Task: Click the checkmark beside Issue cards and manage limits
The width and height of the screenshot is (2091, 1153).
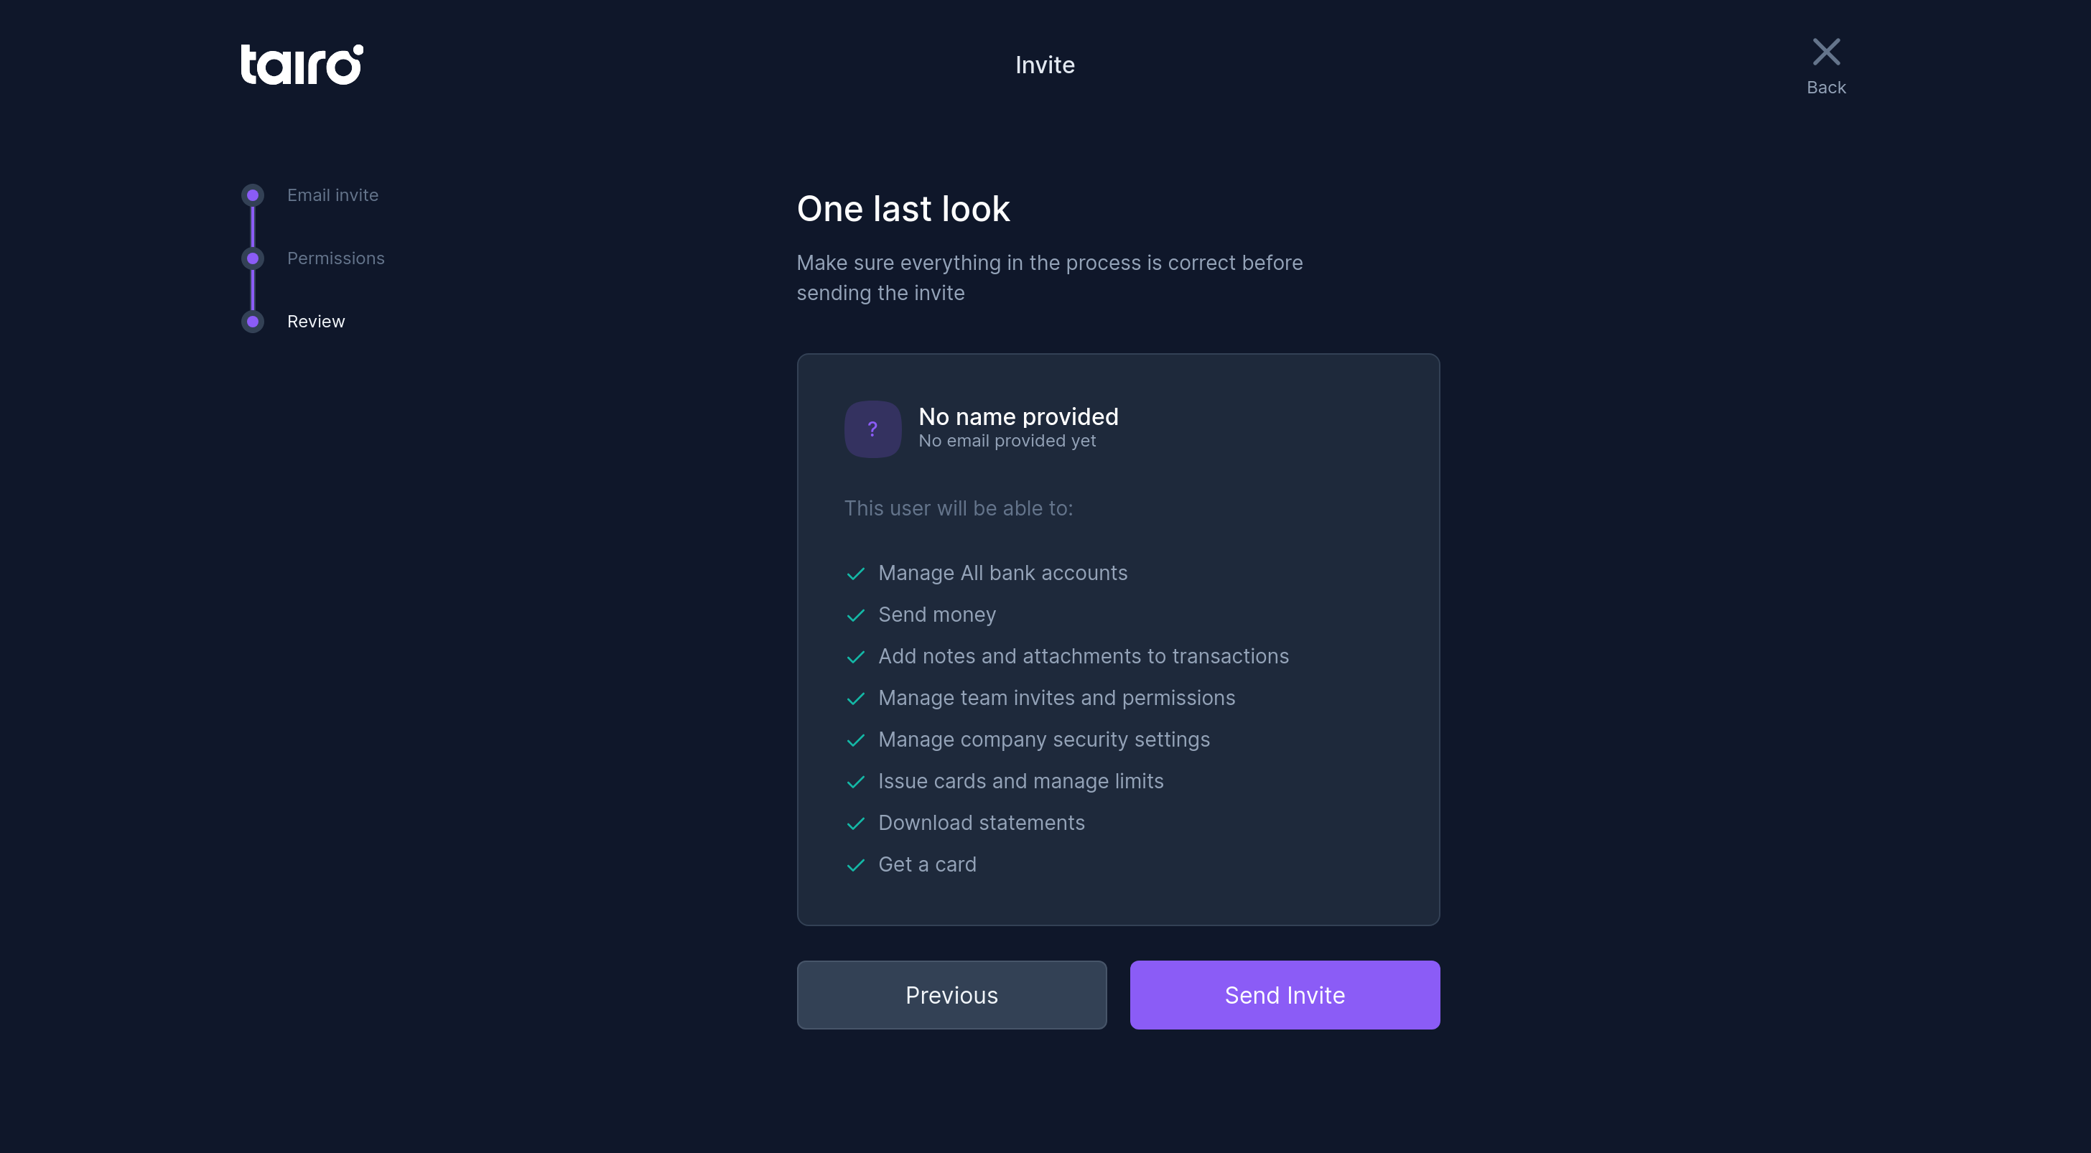Action: click(x=857, y=783)
